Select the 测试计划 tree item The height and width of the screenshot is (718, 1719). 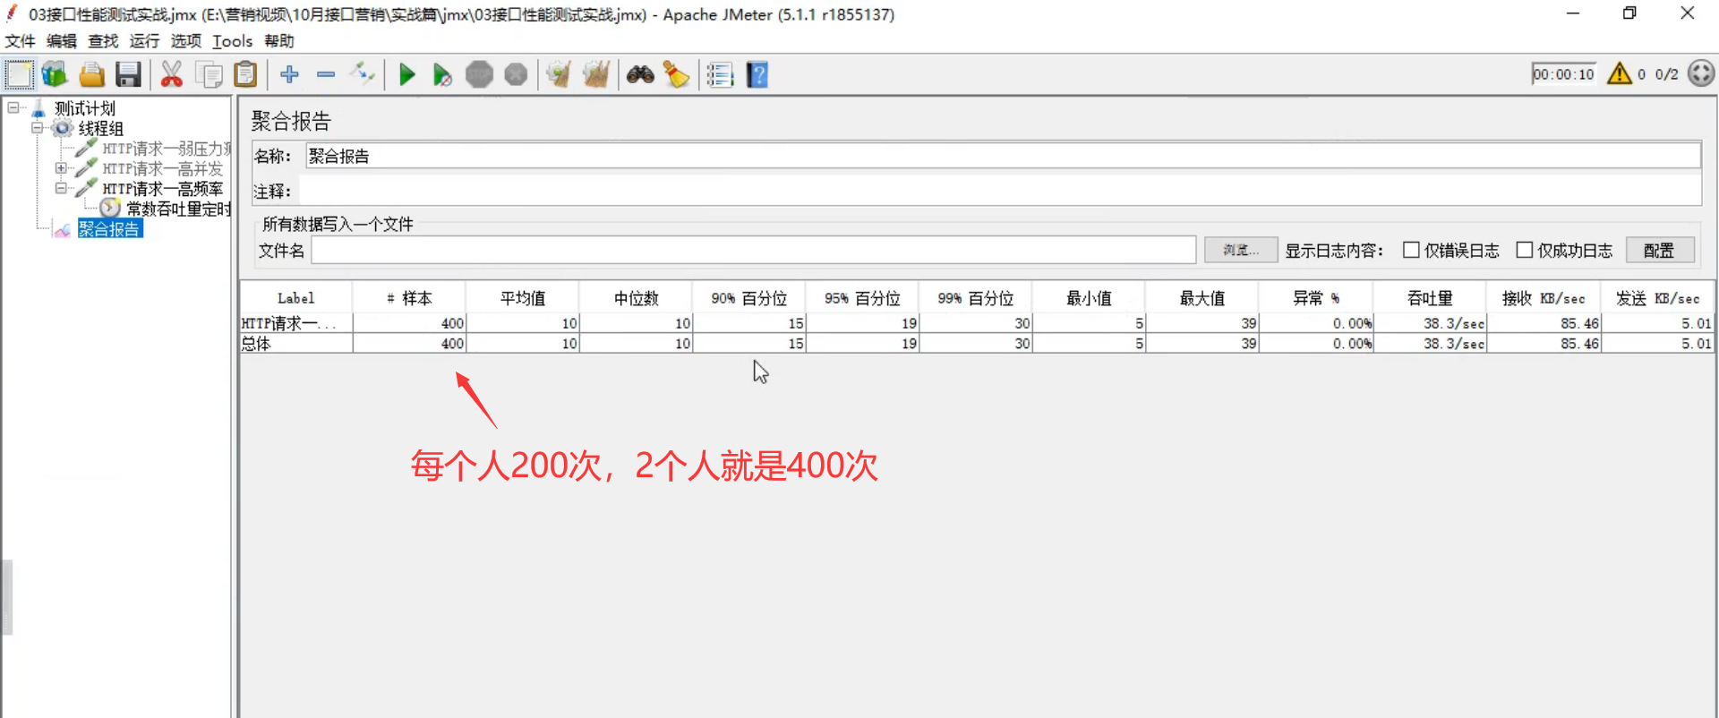tap(85, 108)
